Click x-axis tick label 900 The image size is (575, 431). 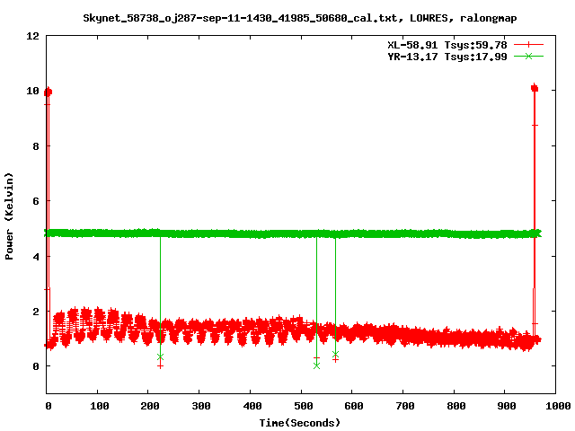click(x=507, y=406)
